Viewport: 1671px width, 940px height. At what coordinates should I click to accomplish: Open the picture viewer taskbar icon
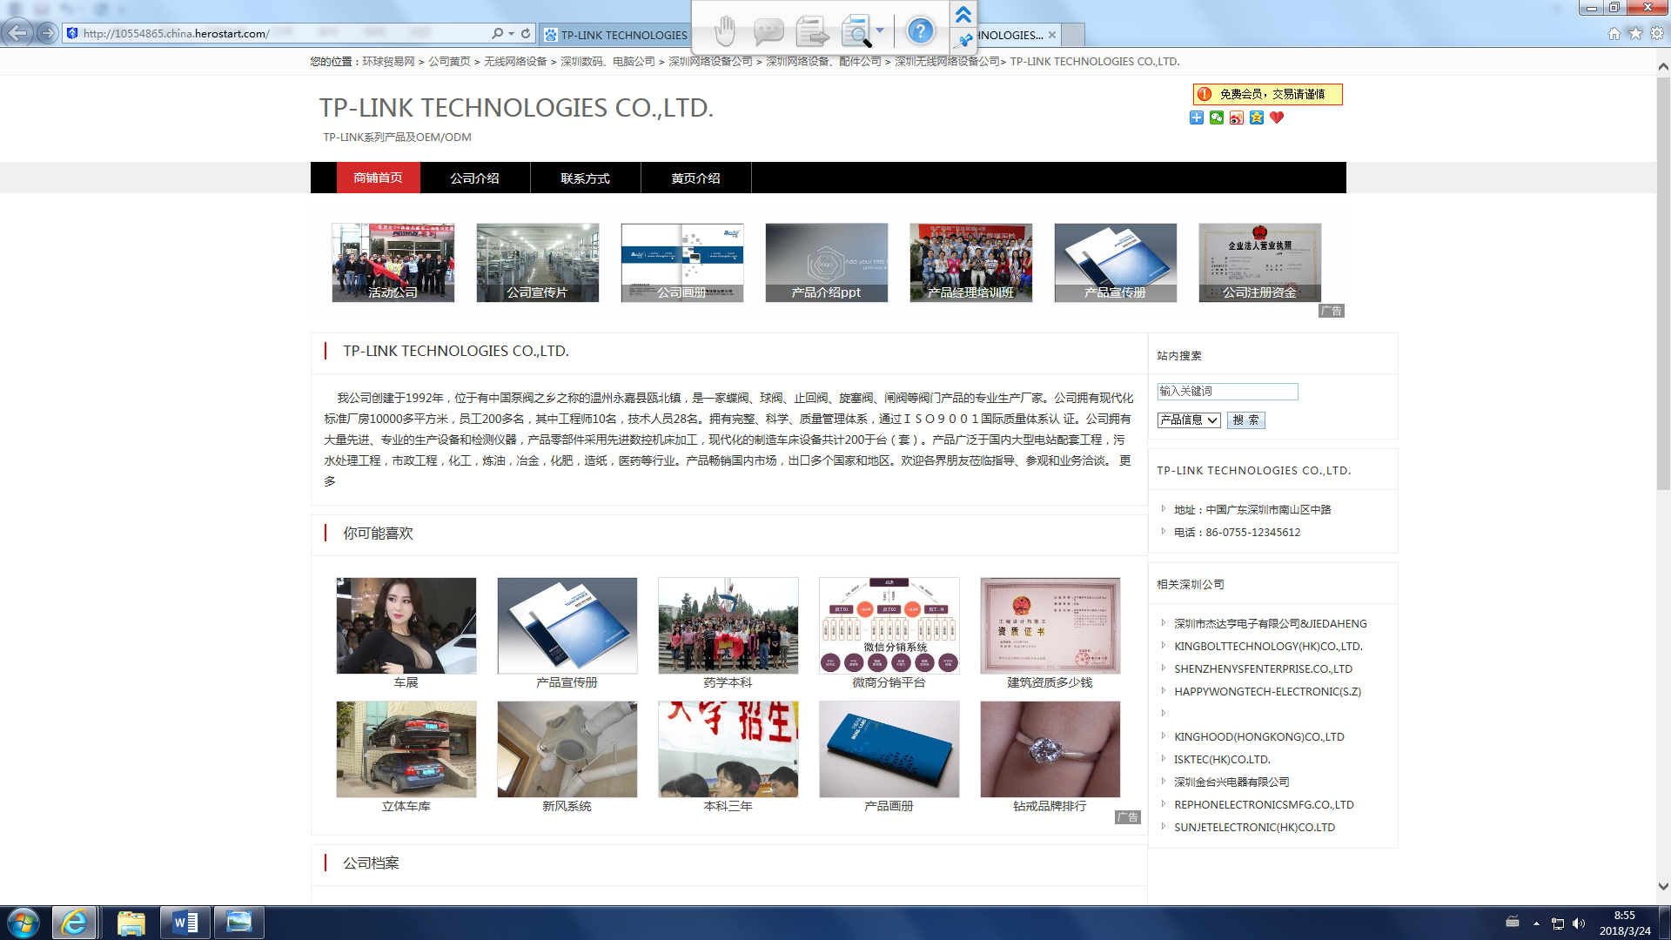(239, 923)
